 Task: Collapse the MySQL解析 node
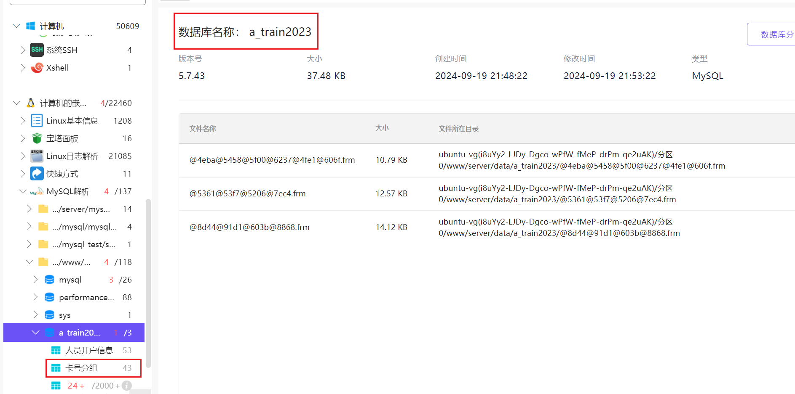(23, 191)
